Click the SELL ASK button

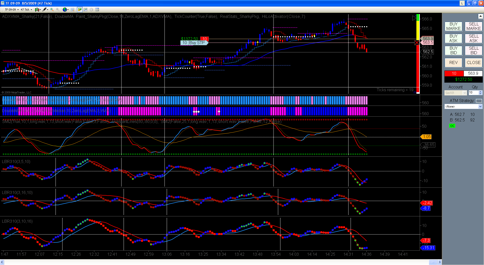[x=474, y=39]
